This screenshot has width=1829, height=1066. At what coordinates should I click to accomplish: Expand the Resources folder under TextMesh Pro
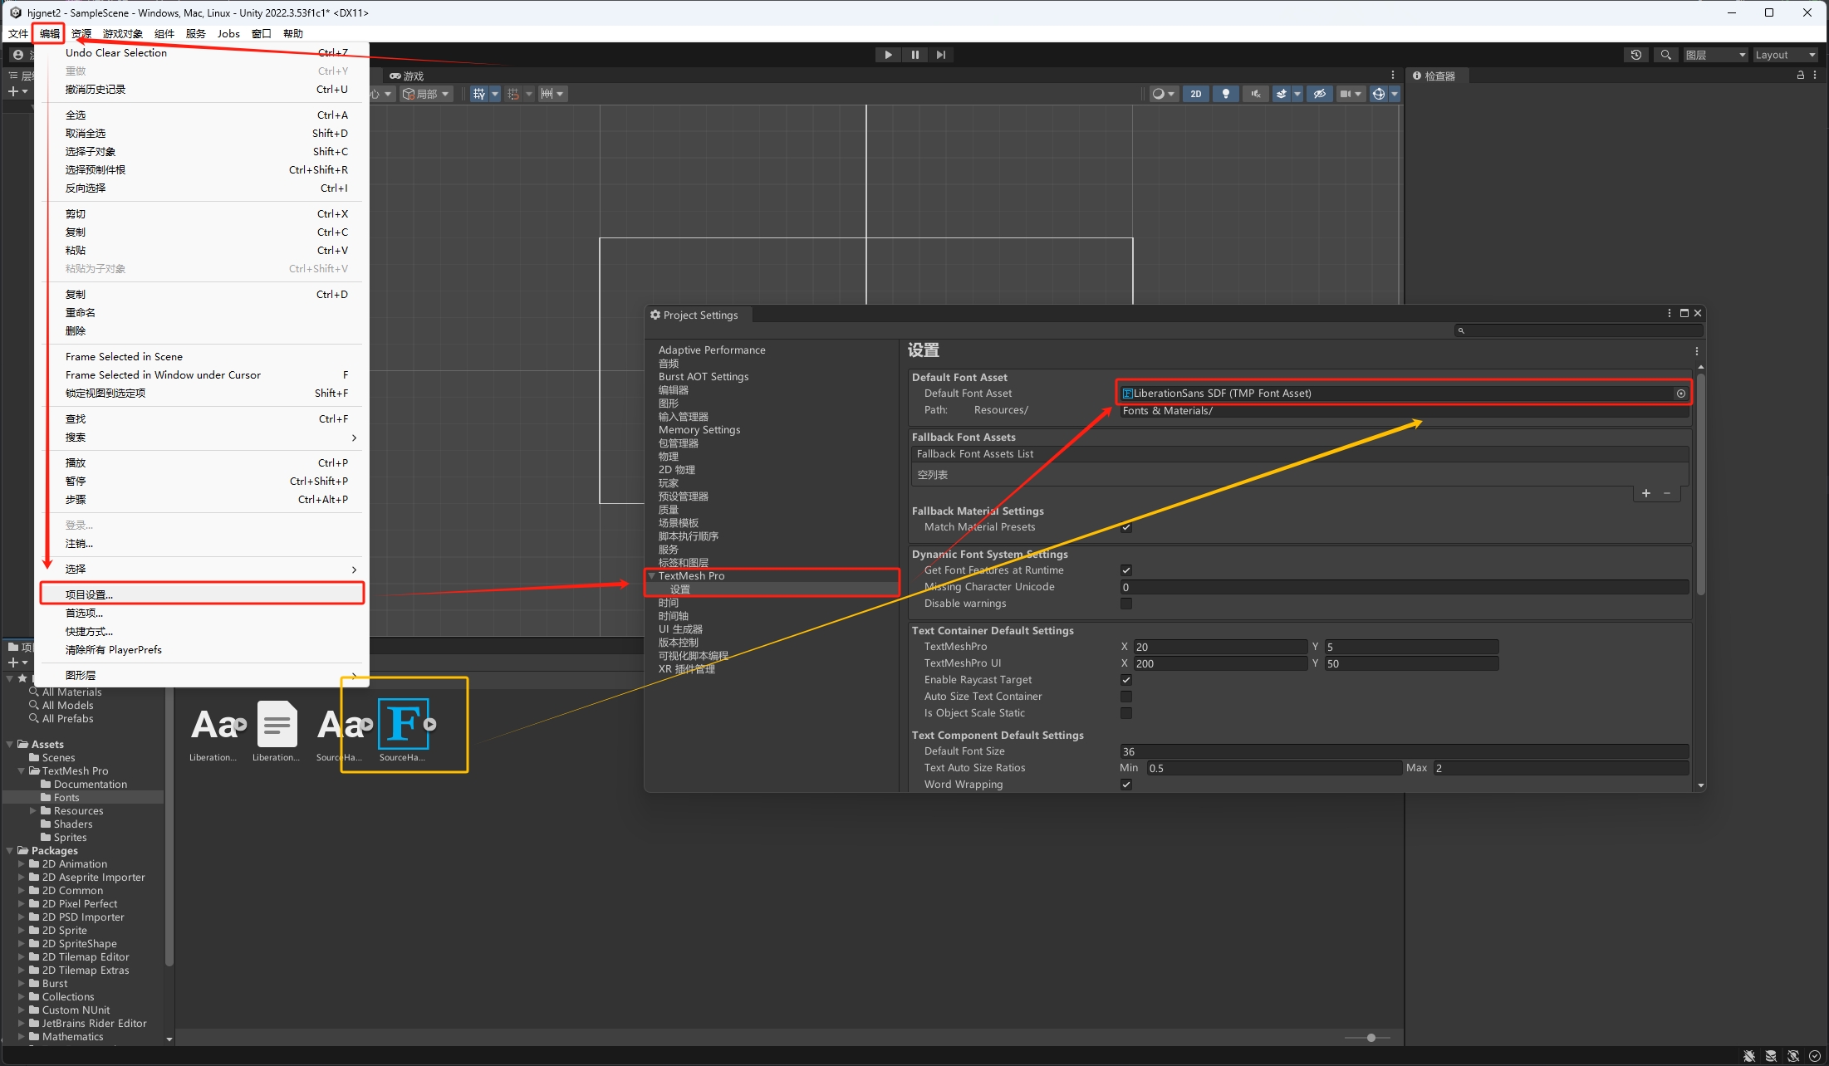(x=33, y=811)
